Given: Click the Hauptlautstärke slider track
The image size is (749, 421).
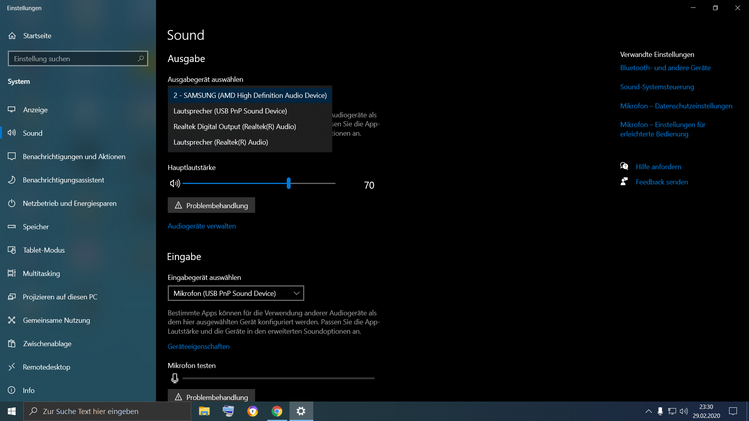Looking at the screenshot, I should click(x=234, y=183).
